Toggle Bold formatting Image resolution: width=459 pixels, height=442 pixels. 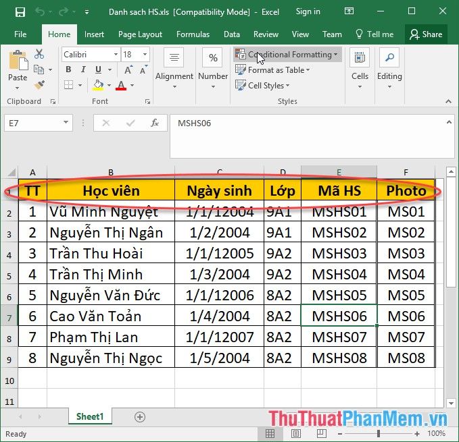click(x=68, y=70)
